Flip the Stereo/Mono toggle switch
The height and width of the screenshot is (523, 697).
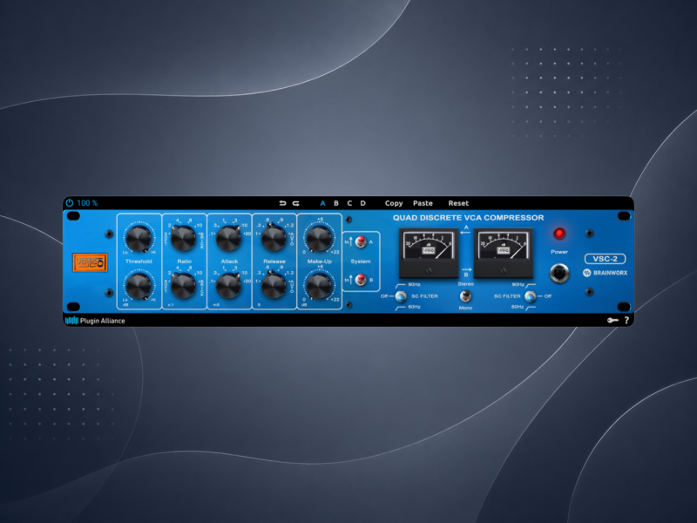tap(465, 295)
